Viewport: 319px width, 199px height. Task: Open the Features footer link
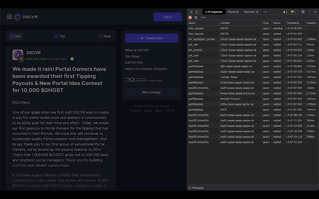pos(136,110)
